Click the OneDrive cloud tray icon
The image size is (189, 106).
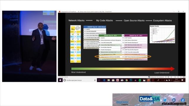[x=167, y=80]
